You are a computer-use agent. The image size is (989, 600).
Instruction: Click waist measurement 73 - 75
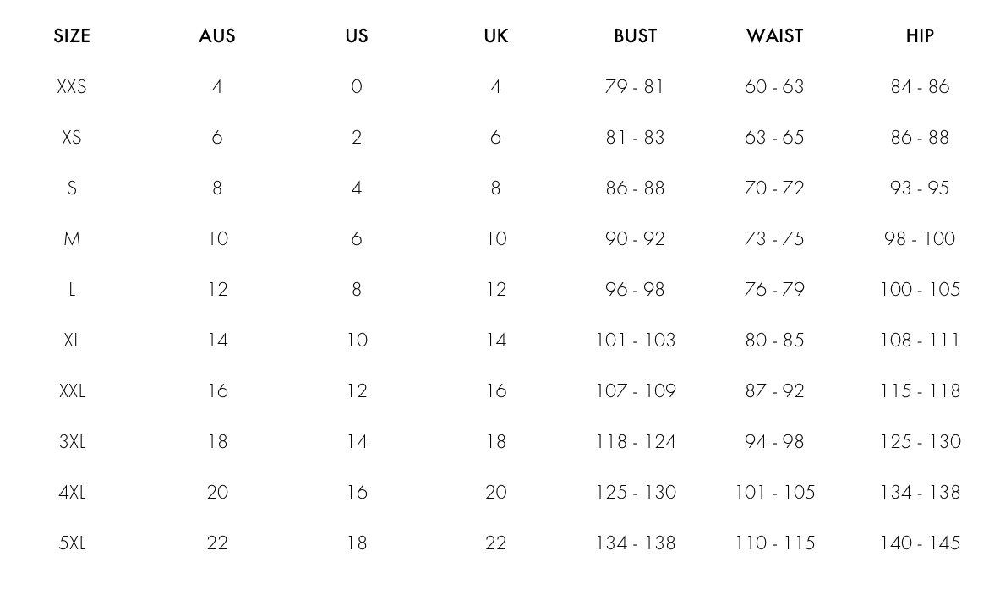[x=774, y=239]
